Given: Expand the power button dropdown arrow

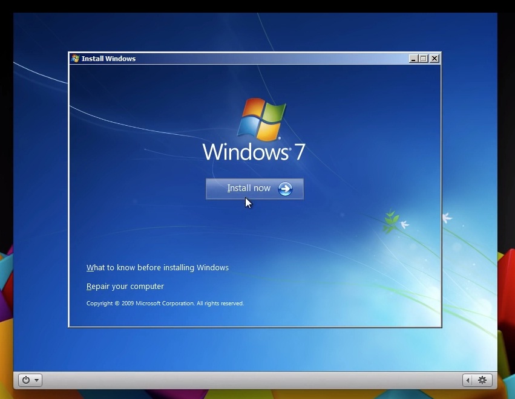Looking at the screenshot, I should point(37,380).
